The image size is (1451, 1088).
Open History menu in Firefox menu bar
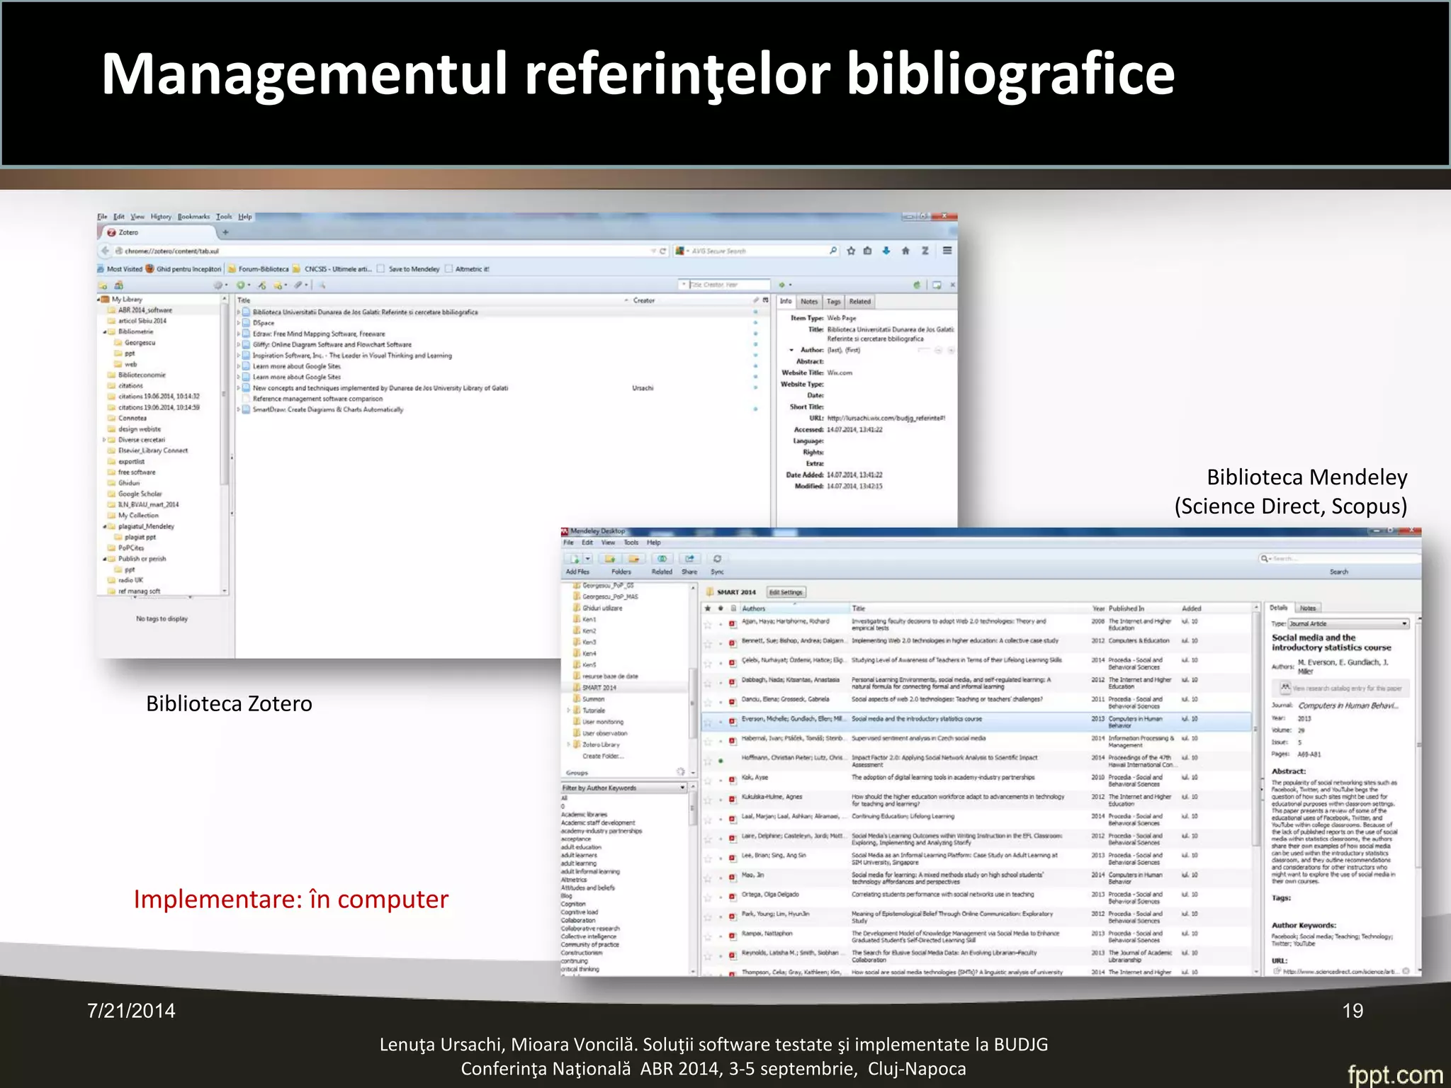pyautogui.click(x=161, y=217)
